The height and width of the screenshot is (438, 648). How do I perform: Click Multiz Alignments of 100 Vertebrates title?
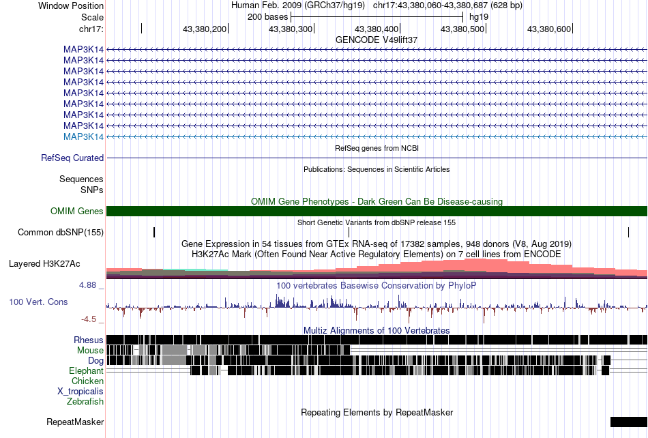tap(377, 331)
